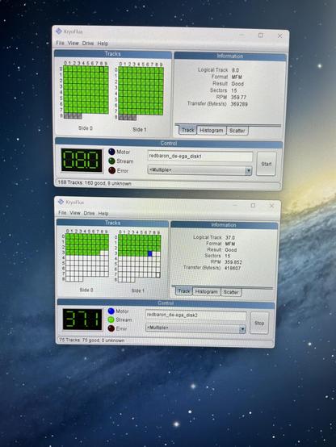Click Logical Track value 37.0
This screenshot has height=447, width=336.
coord(230,237)
